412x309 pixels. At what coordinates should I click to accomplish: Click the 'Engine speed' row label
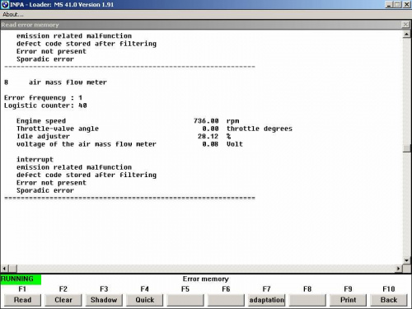pyautogui.click(x=41, y=121)
